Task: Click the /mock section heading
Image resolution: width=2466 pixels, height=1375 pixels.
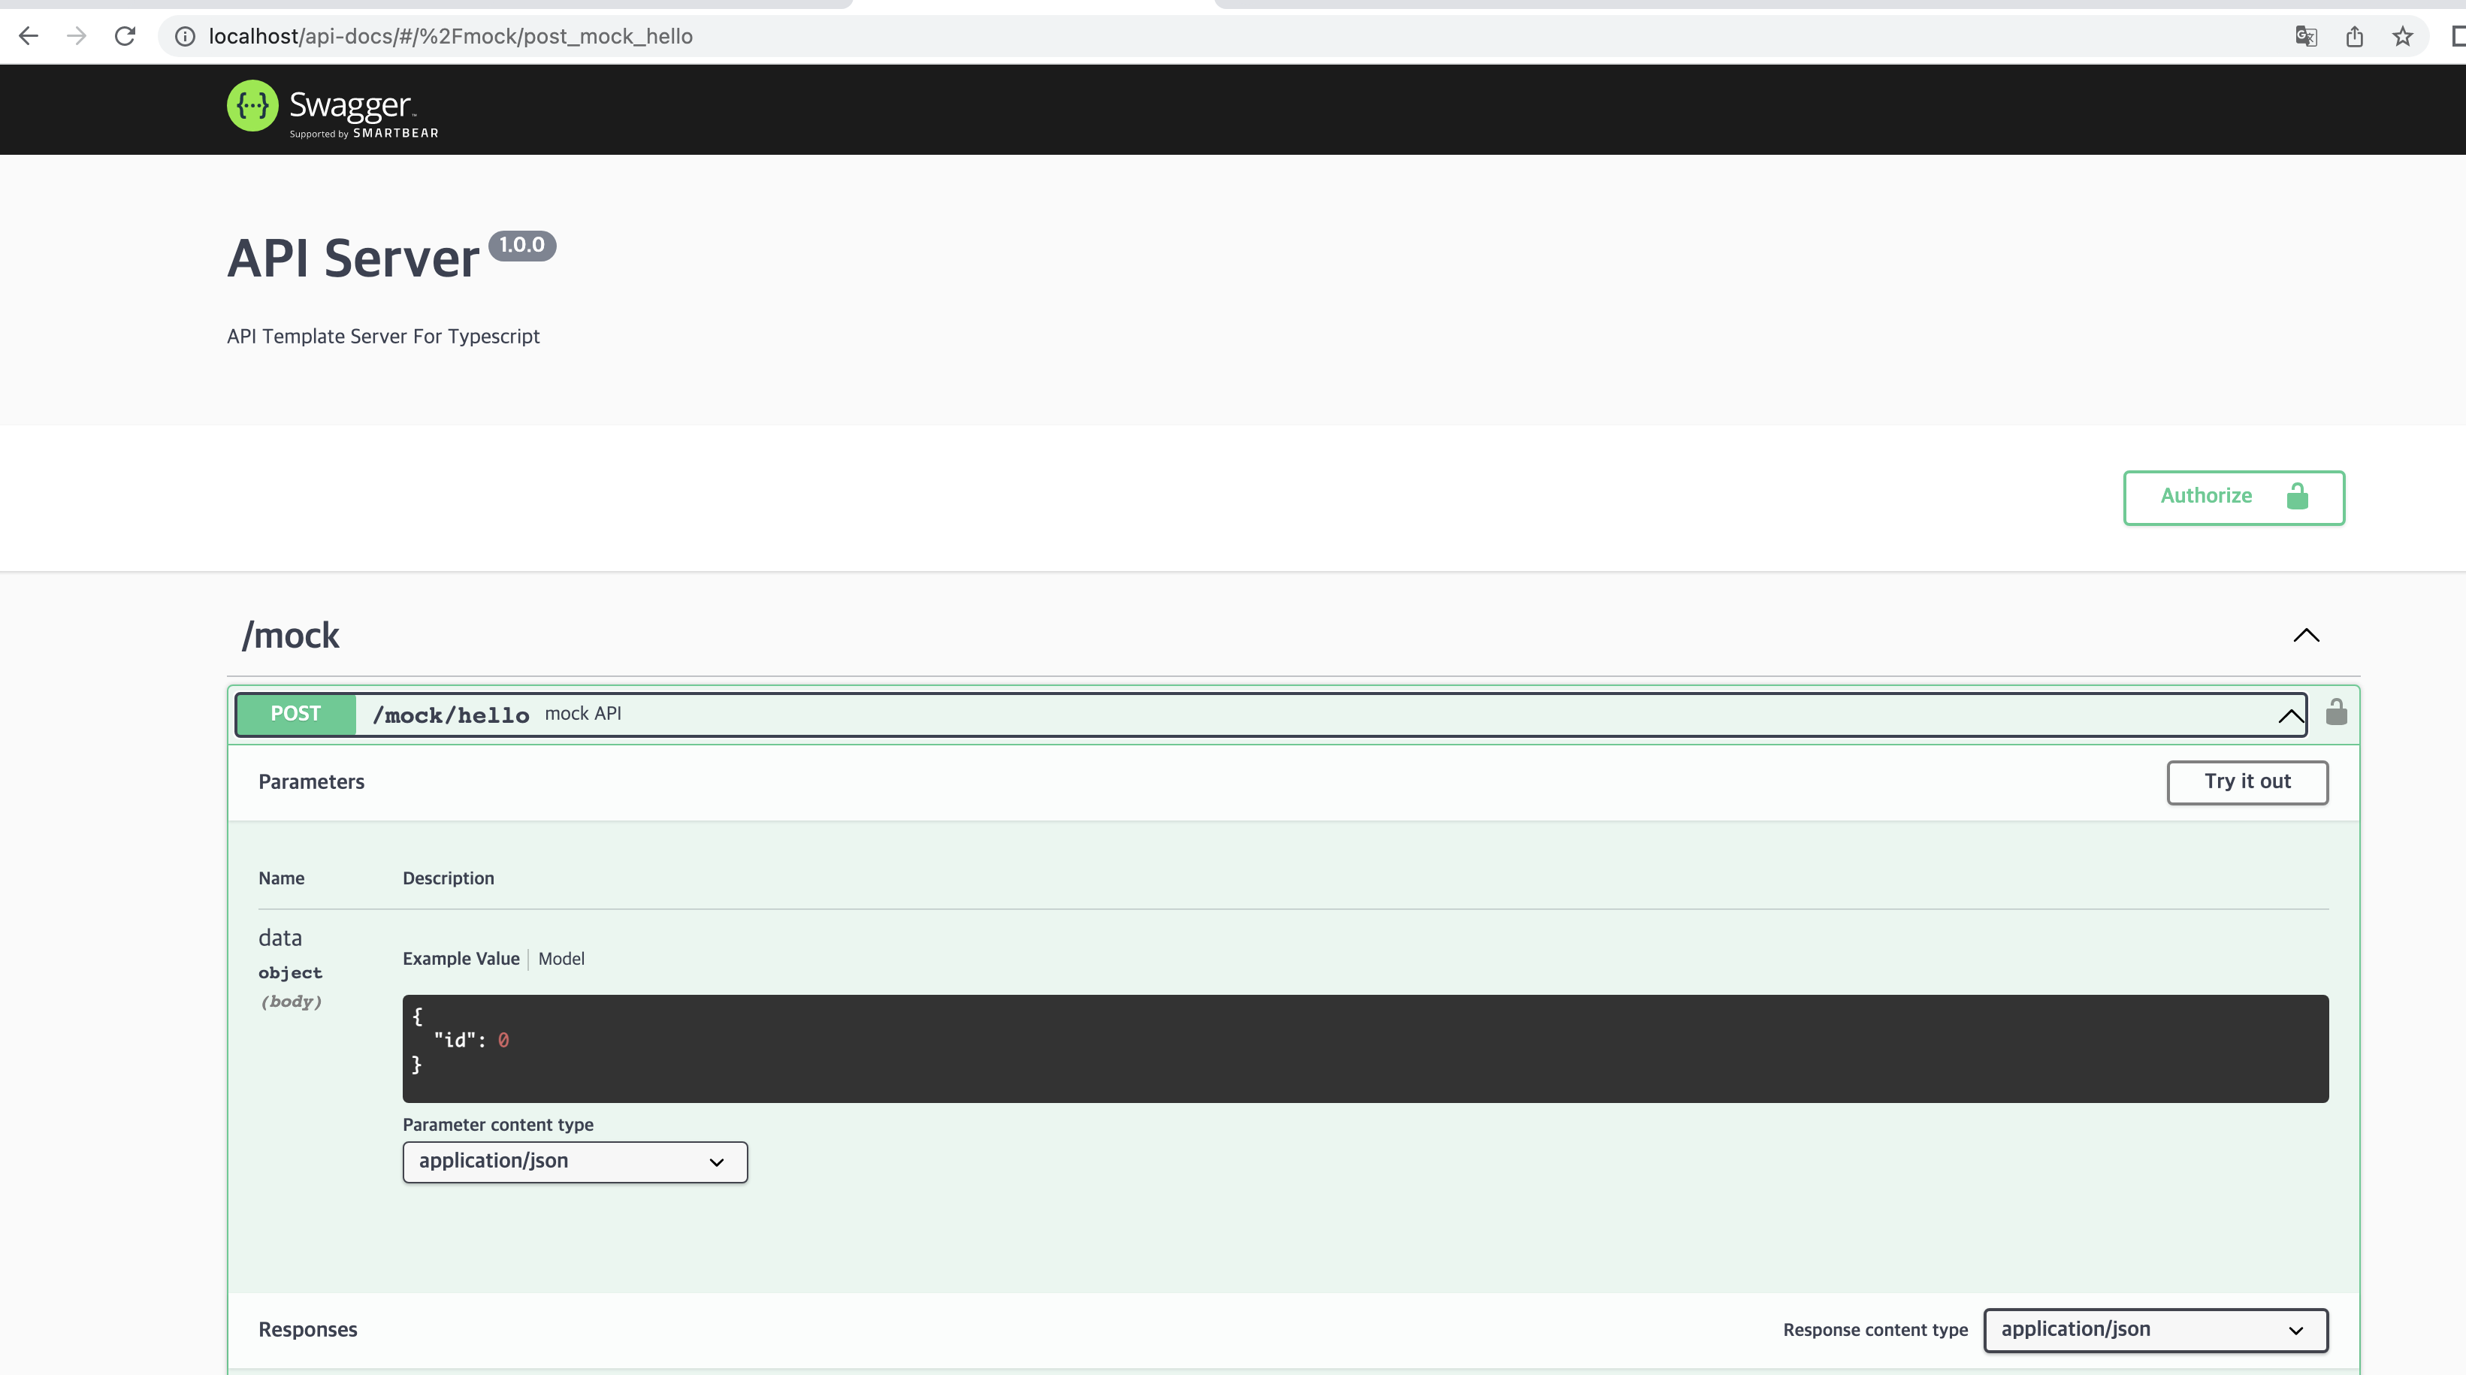Action: (x=290, y=635)
